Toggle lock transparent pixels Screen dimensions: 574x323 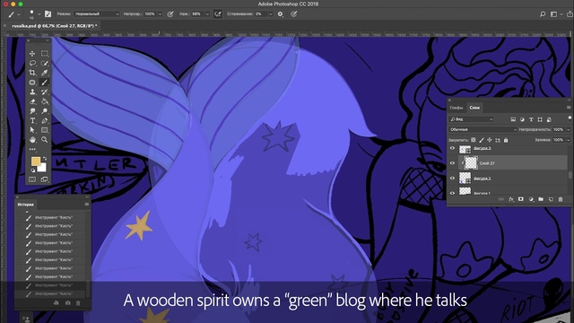[x=474, y=140]
